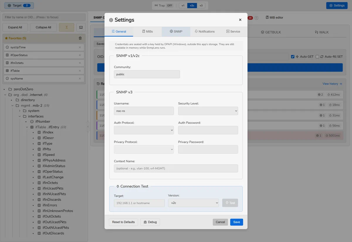Open the Privacy Protocol dropdown
This screenshot has width=352, height=242.
coord(144,149)
